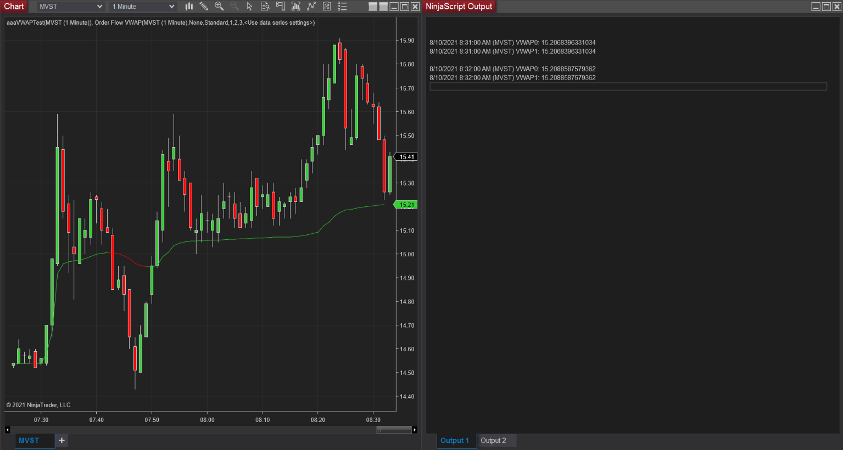
Task: Click the 15.50 price axis label
Action: click(x=407, y=136)
